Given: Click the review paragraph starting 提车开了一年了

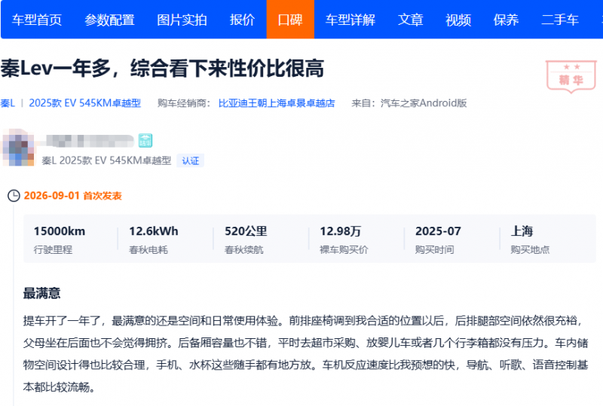Looking at the screenshot, I should click(x=306, y=354).
